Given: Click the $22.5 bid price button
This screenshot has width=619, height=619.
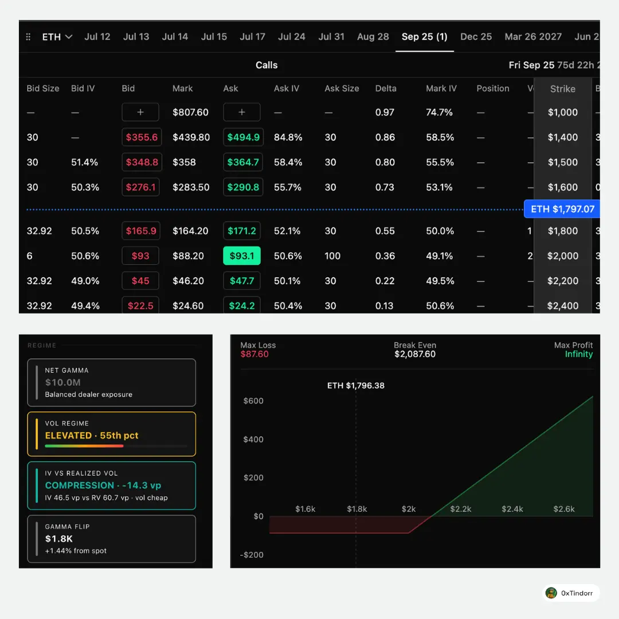Looking at the screenshot, I should (x=140, y=305).
